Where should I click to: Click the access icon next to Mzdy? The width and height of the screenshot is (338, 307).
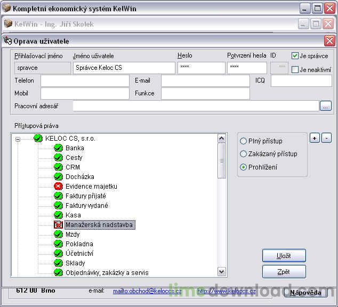click(x=59, y=235)
